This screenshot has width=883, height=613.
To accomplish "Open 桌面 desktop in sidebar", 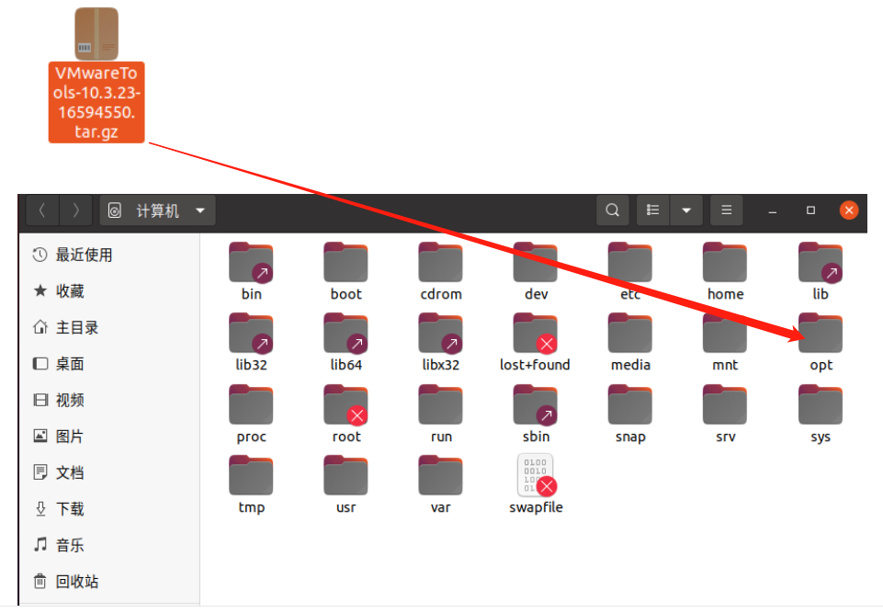I will tap(110, 363).
